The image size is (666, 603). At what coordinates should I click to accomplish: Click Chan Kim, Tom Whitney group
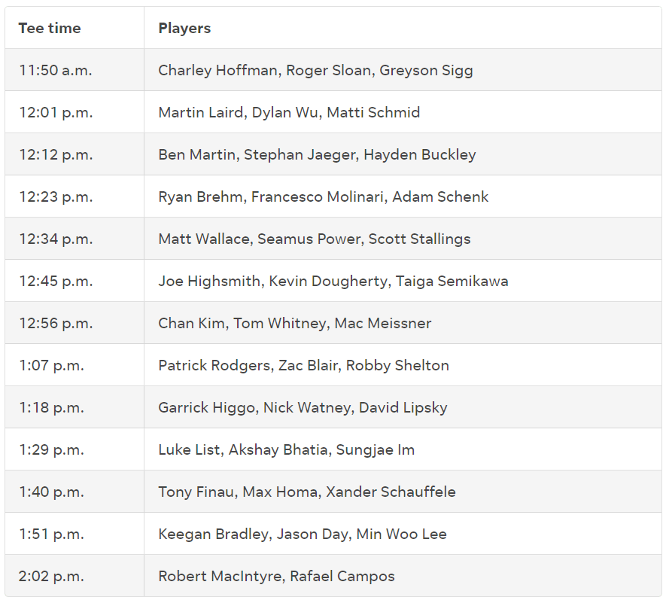[295, 323]
